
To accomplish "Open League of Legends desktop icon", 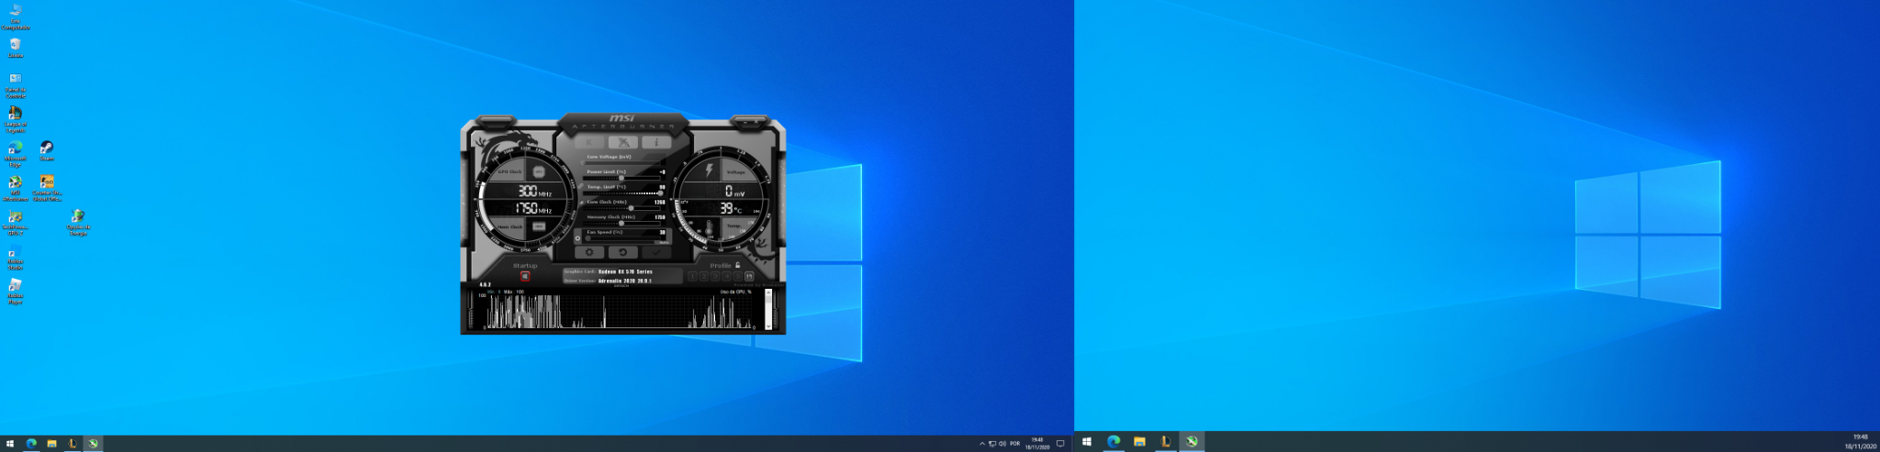I will (x=16, y=118).
